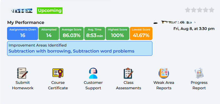The height and width of the screenshot is (104, 220).
Task: Click the Customer Support headset icon
Action: pos(93,73)
